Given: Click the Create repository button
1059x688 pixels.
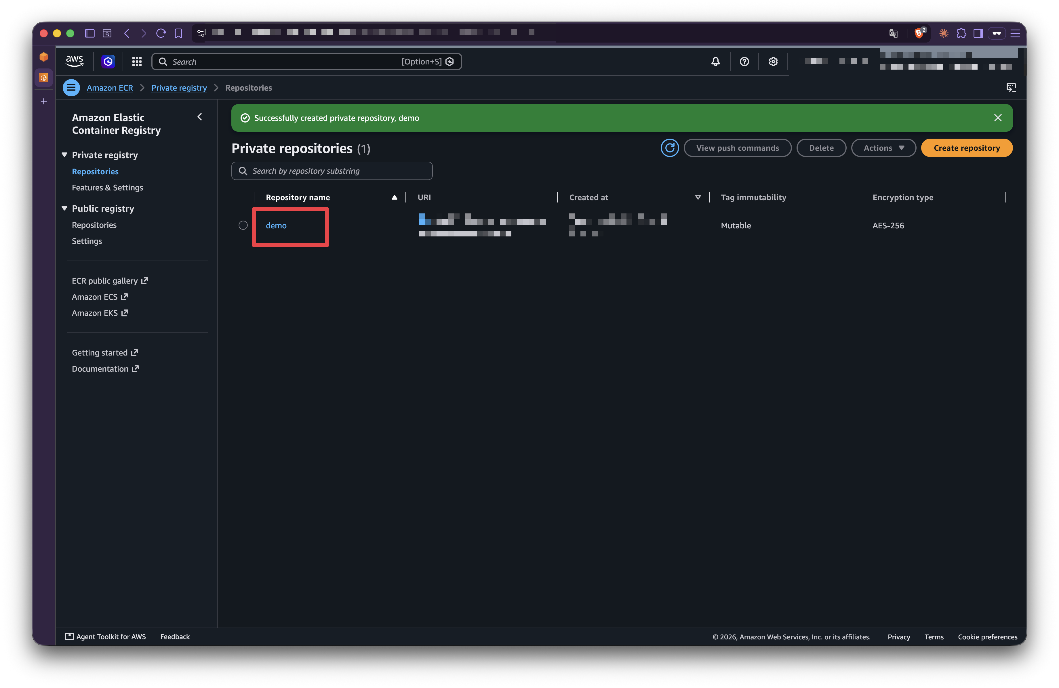Looking at the screenshot, I should tap(966, 148).
